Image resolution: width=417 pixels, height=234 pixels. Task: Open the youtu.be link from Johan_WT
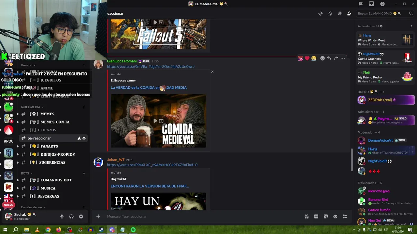(x=152, y=165)
